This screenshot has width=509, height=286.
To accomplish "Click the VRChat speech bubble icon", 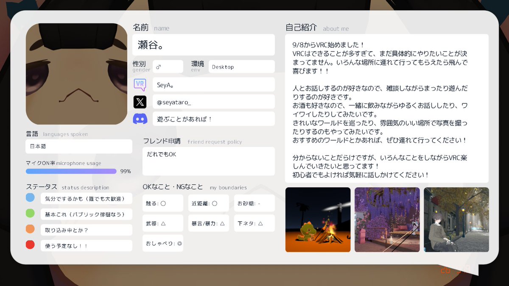I will pos(140,84).
